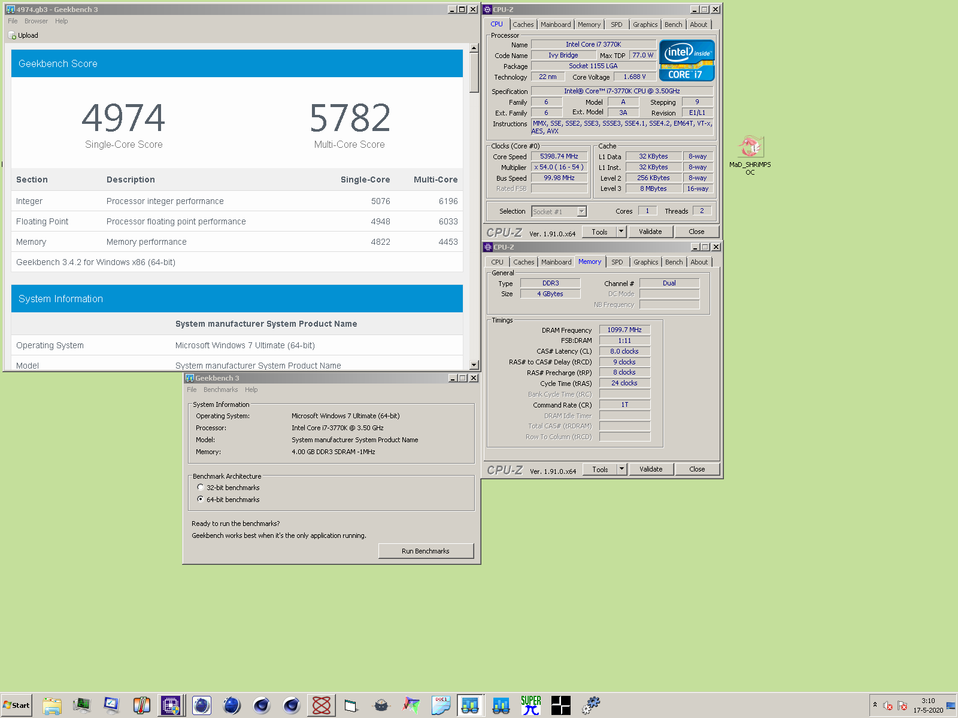Open Help menu in 4974.gb3 window
This screenshot has width=958, height=718.
[62, 21]
